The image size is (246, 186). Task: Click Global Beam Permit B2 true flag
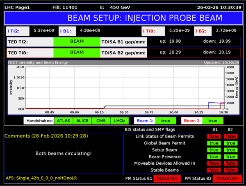pyautogui.click(x=230, y=143)
